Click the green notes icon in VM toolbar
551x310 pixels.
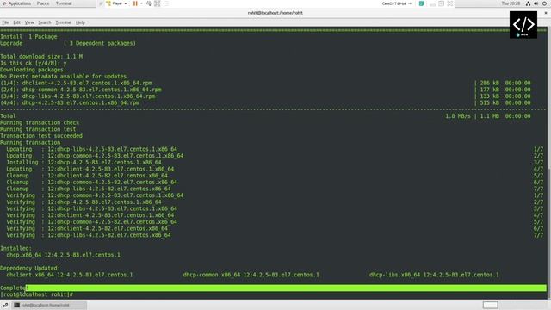click(421, 3)
